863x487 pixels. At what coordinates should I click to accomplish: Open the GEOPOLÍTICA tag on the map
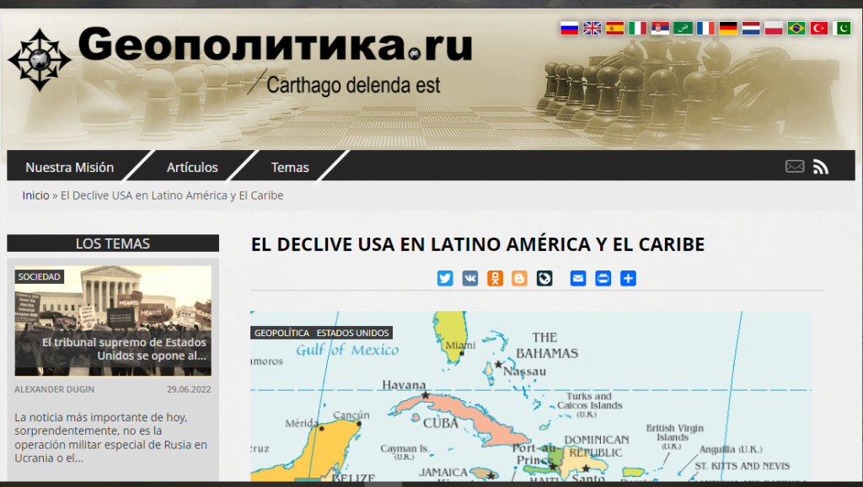(281, 333)
